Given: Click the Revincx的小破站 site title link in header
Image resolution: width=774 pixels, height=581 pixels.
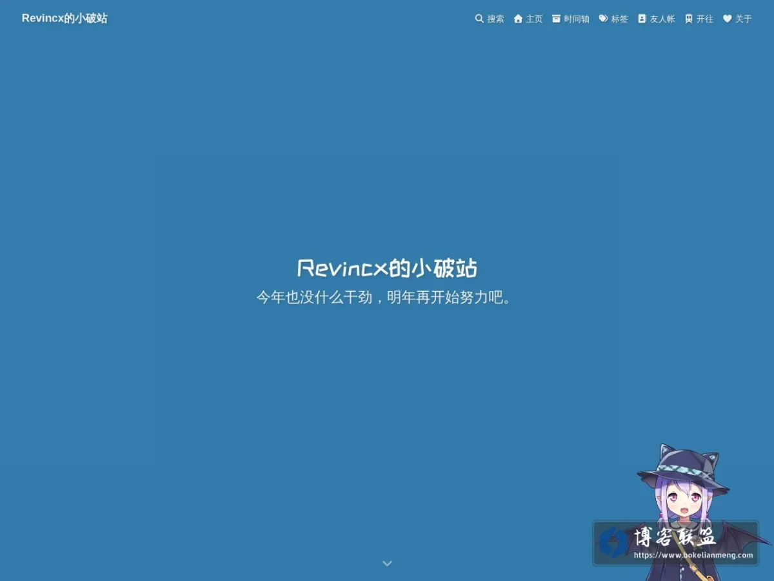Looking at the screenshot, I should [x=64, y=18].
